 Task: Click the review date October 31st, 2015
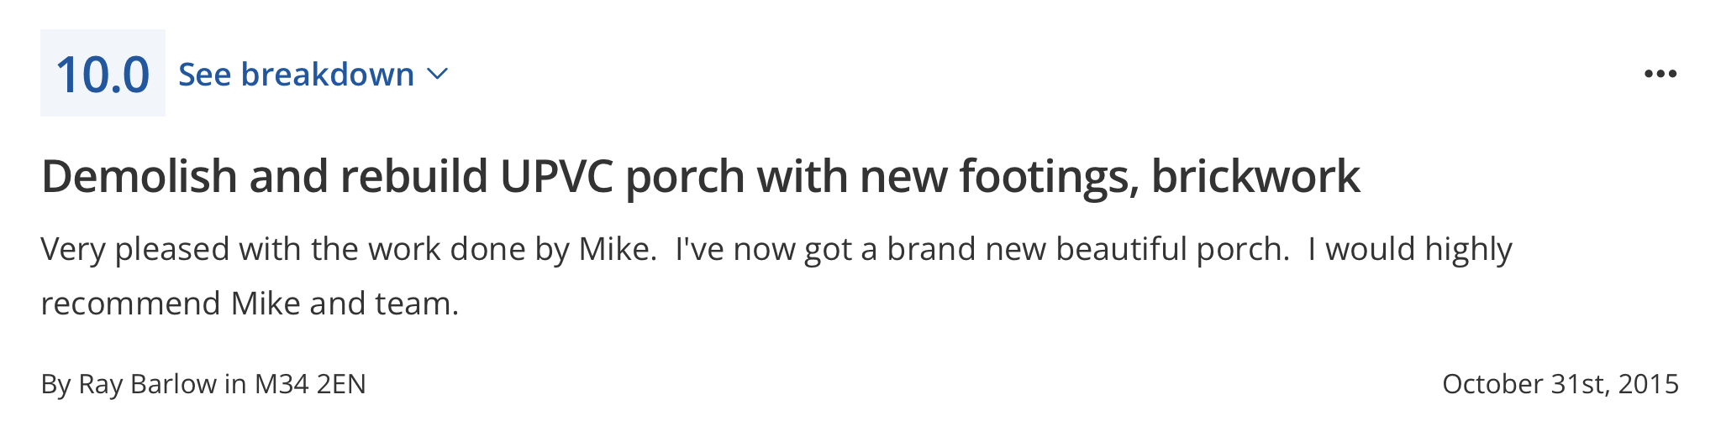coord(1560,384)
